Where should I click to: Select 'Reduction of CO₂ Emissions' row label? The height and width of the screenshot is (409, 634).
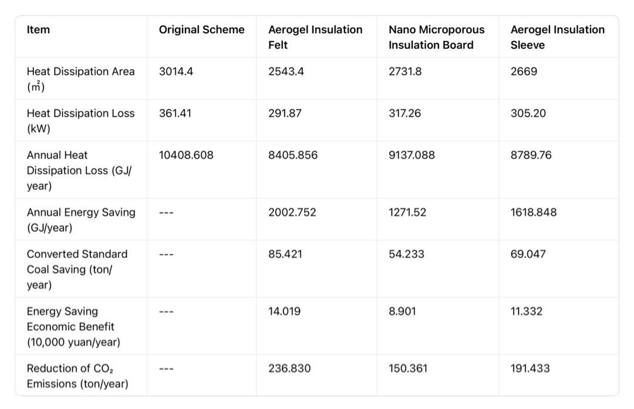click(x=77, y=376)
